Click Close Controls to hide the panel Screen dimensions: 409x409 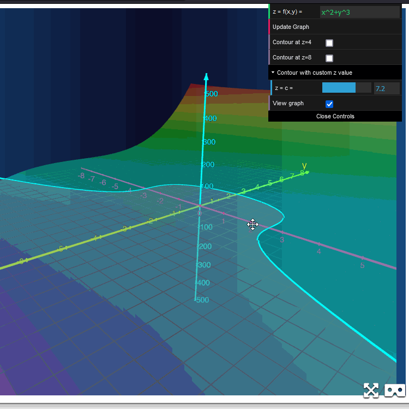[335, 116]
